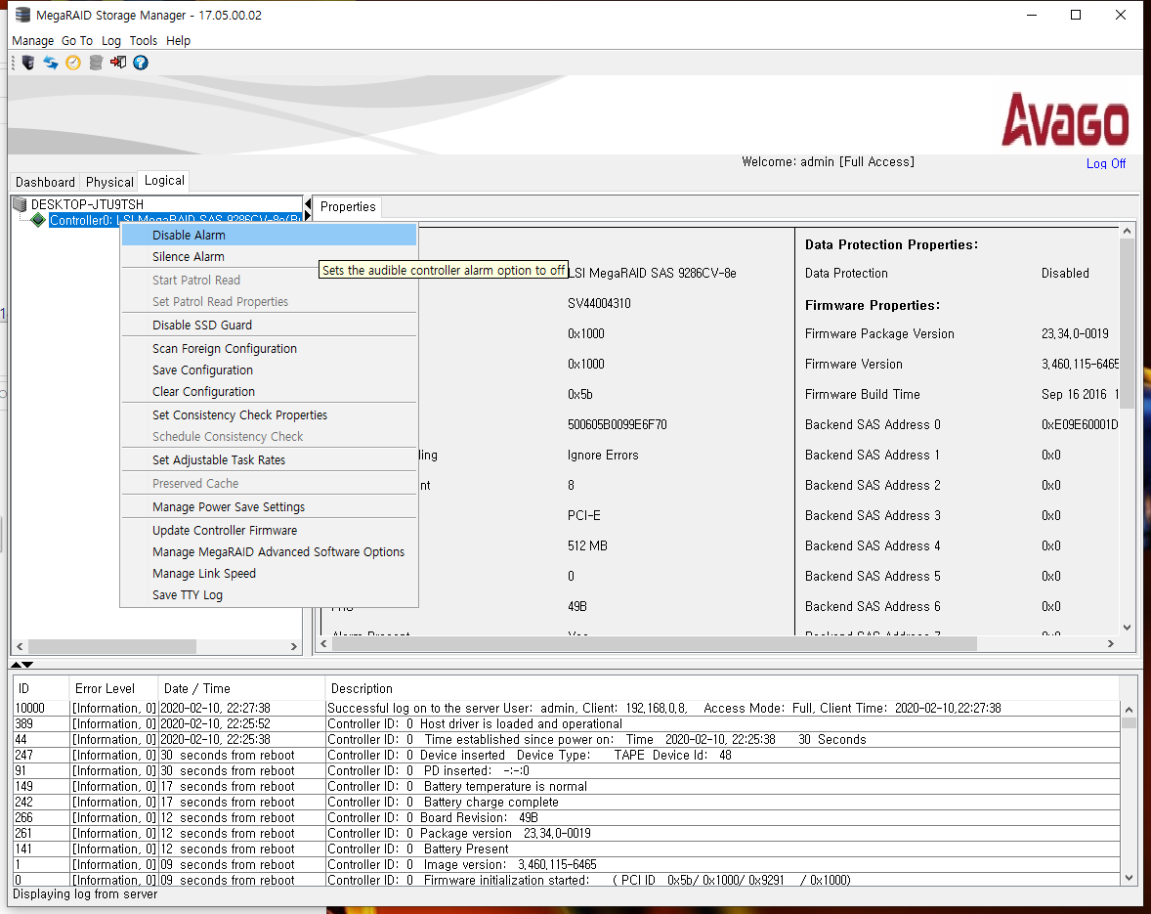
Task: Expand left pane with right splitter arrow
Action: tap(308, 215)
